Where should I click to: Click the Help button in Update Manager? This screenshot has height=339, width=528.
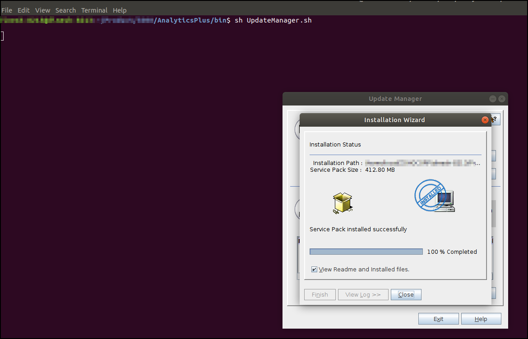pyautogui.click(x=481, y=319)
